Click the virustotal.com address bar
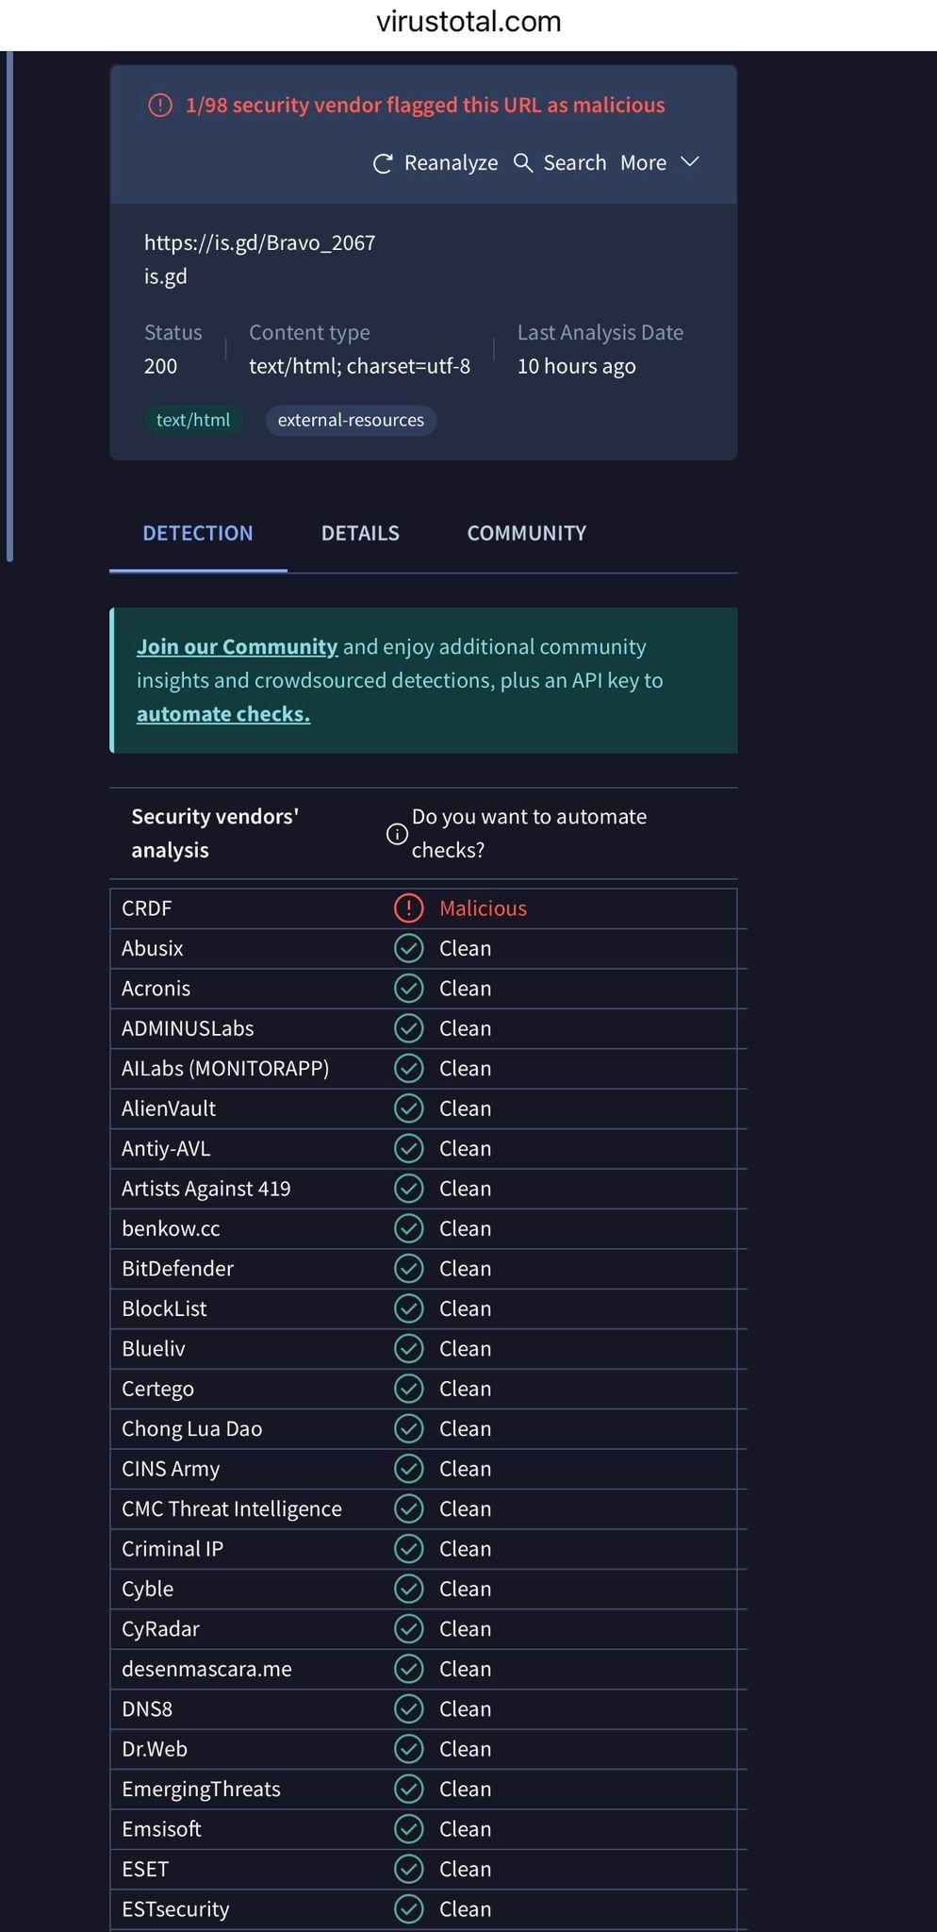This screenshot has height=1932, width=937. pyautogui.click(x=468, y=23)
